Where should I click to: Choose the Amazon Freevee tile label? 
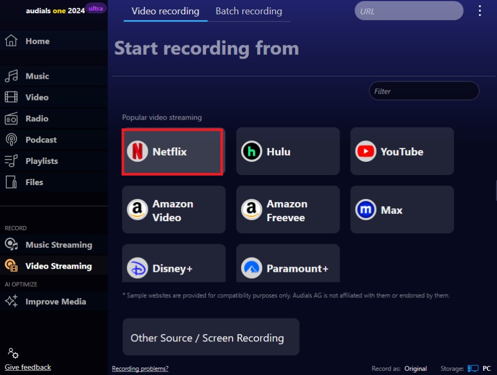(x=287, y=211)
